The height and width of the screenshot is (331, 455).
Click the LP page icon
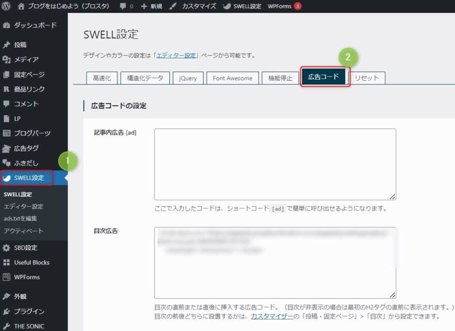[6, 118]
